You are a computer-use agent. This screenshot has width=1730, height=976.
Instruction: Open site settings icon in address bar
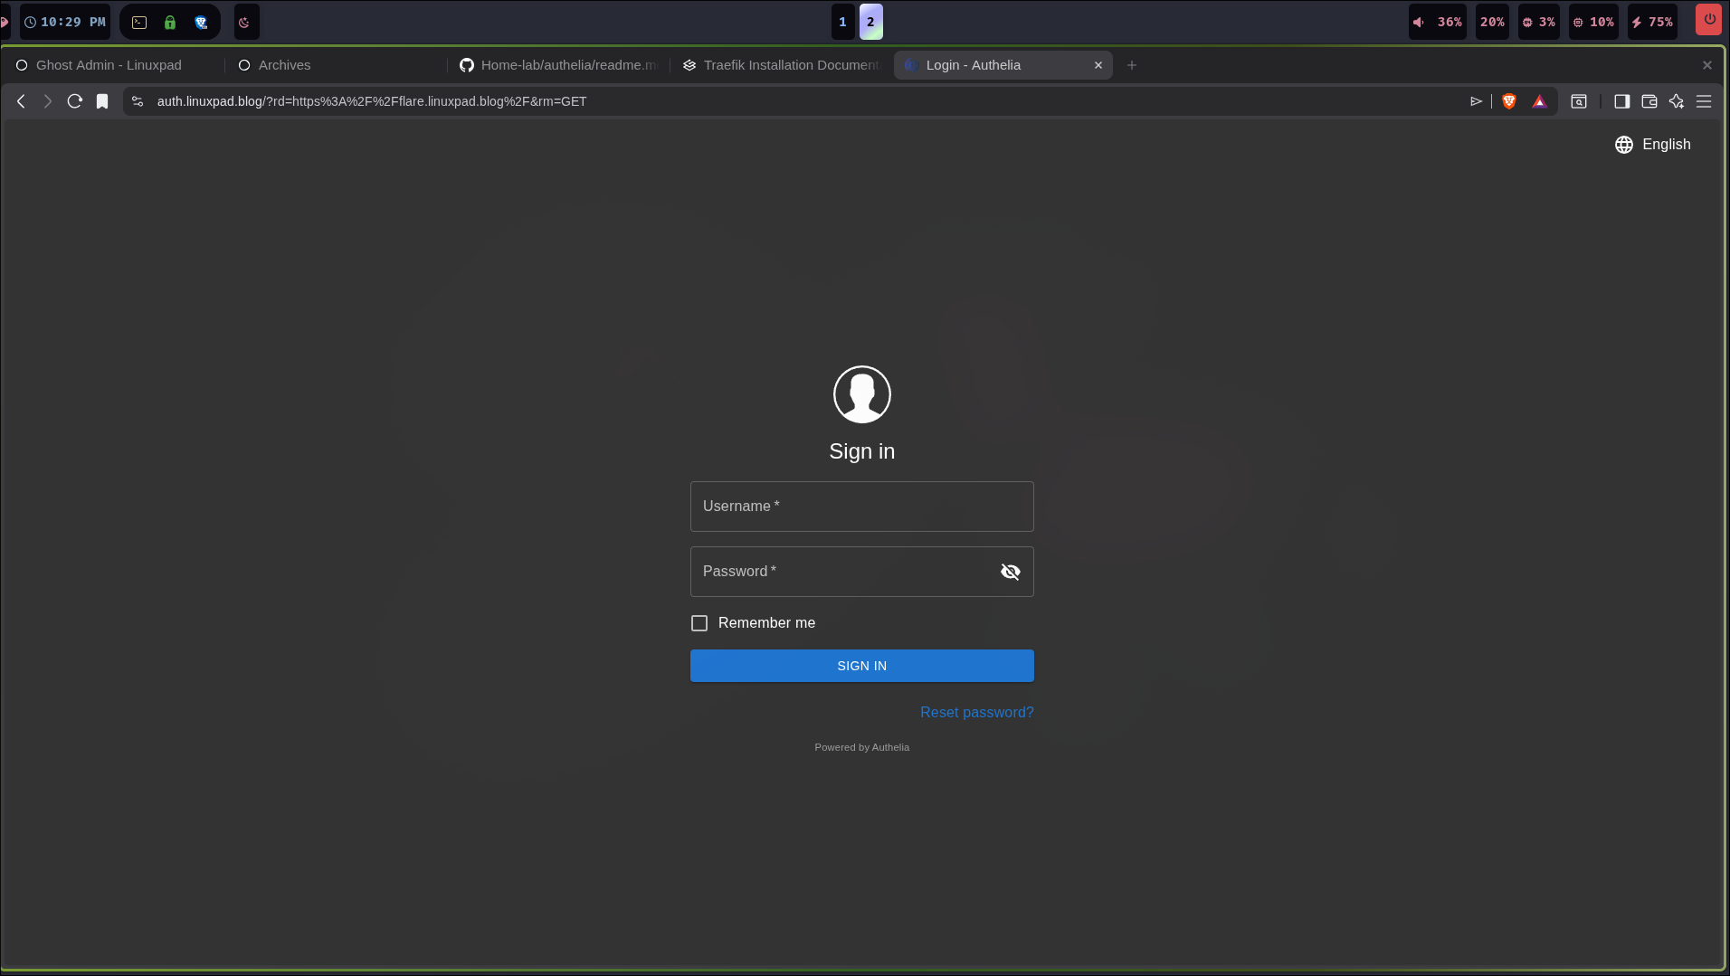click(138, 101)
